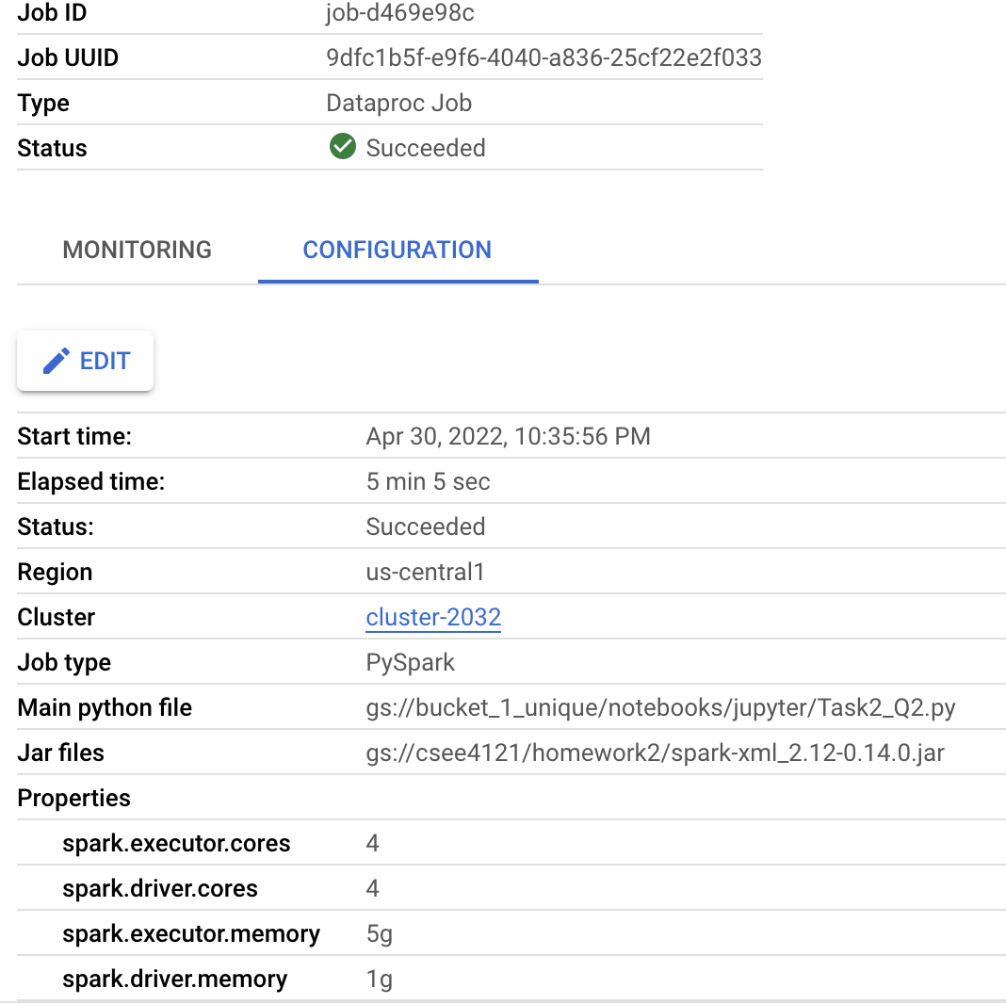The height and width of the screenshot is (1004, 1006).
Task: Click the spark.driver.cores property name
Action: pyautogui.click(x=160, y=888)
